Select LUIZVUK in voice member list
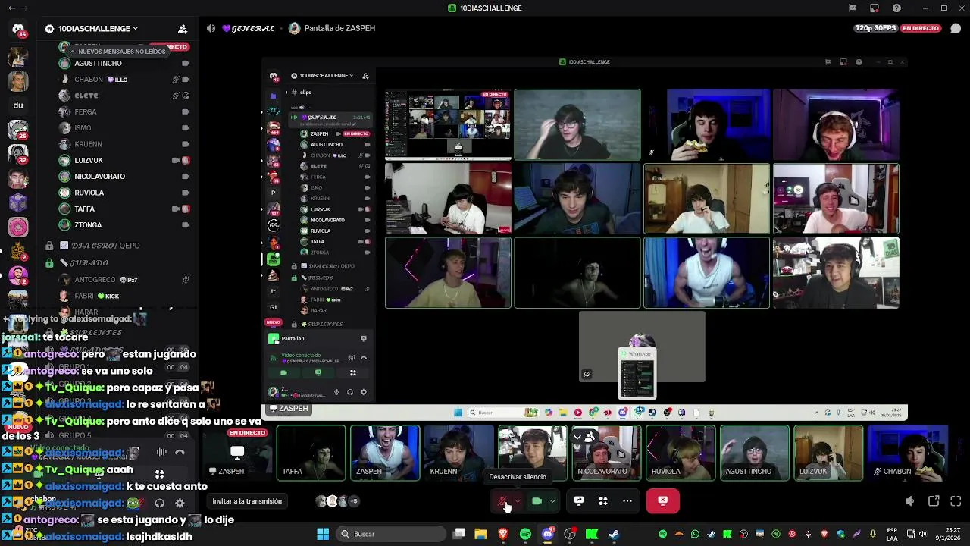Image resolution: width=970 pixels, height=546 pixels. (124, 161)
